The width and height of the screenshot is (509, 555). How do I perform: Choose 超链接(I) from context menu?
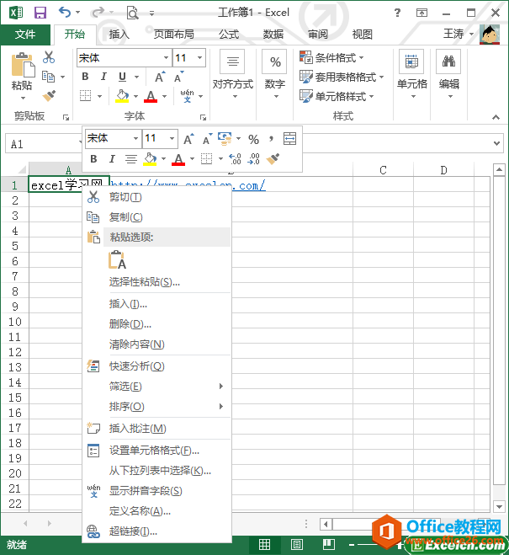[157, 531]
